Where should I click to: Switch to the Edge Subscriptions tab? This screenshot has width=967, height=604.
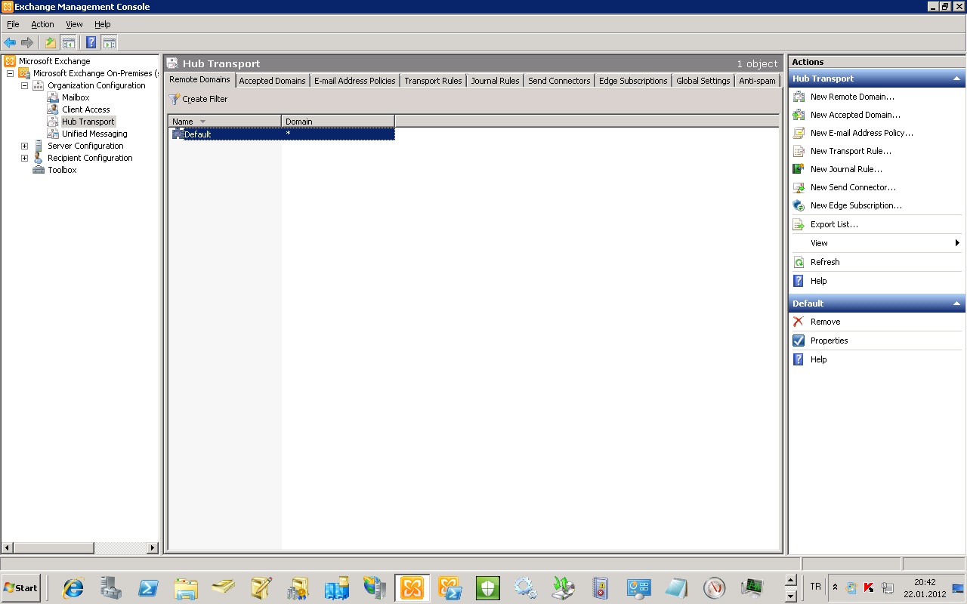(633, 81)
